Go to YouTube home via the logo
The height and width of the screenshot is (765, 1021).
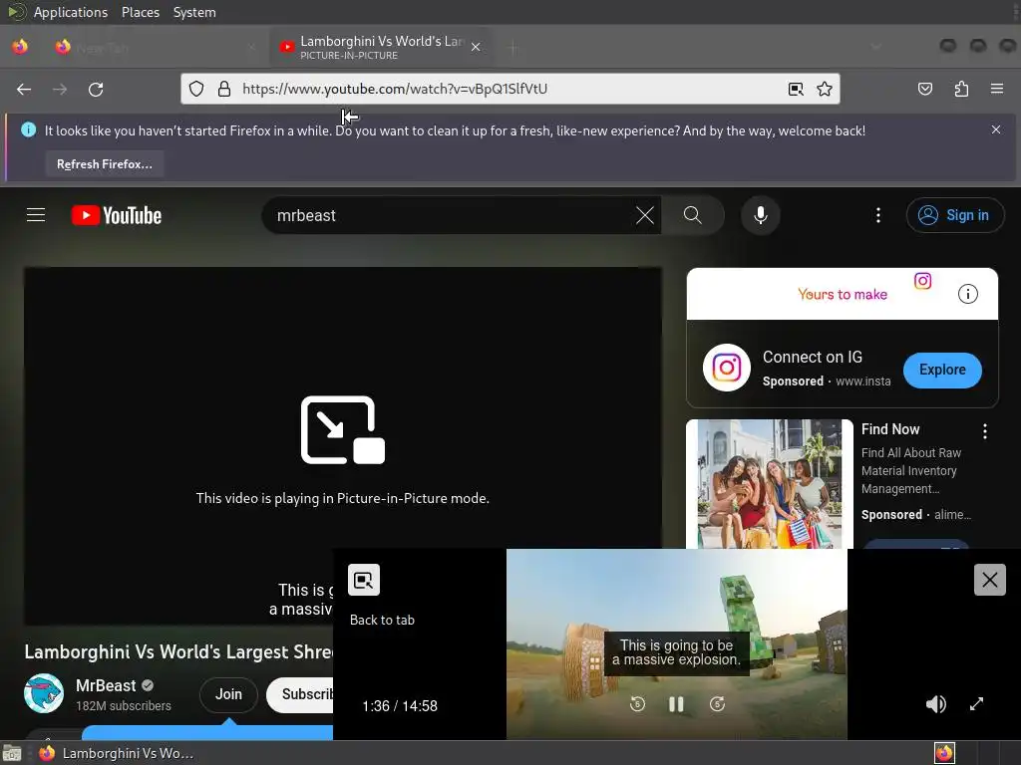(117, 215)
